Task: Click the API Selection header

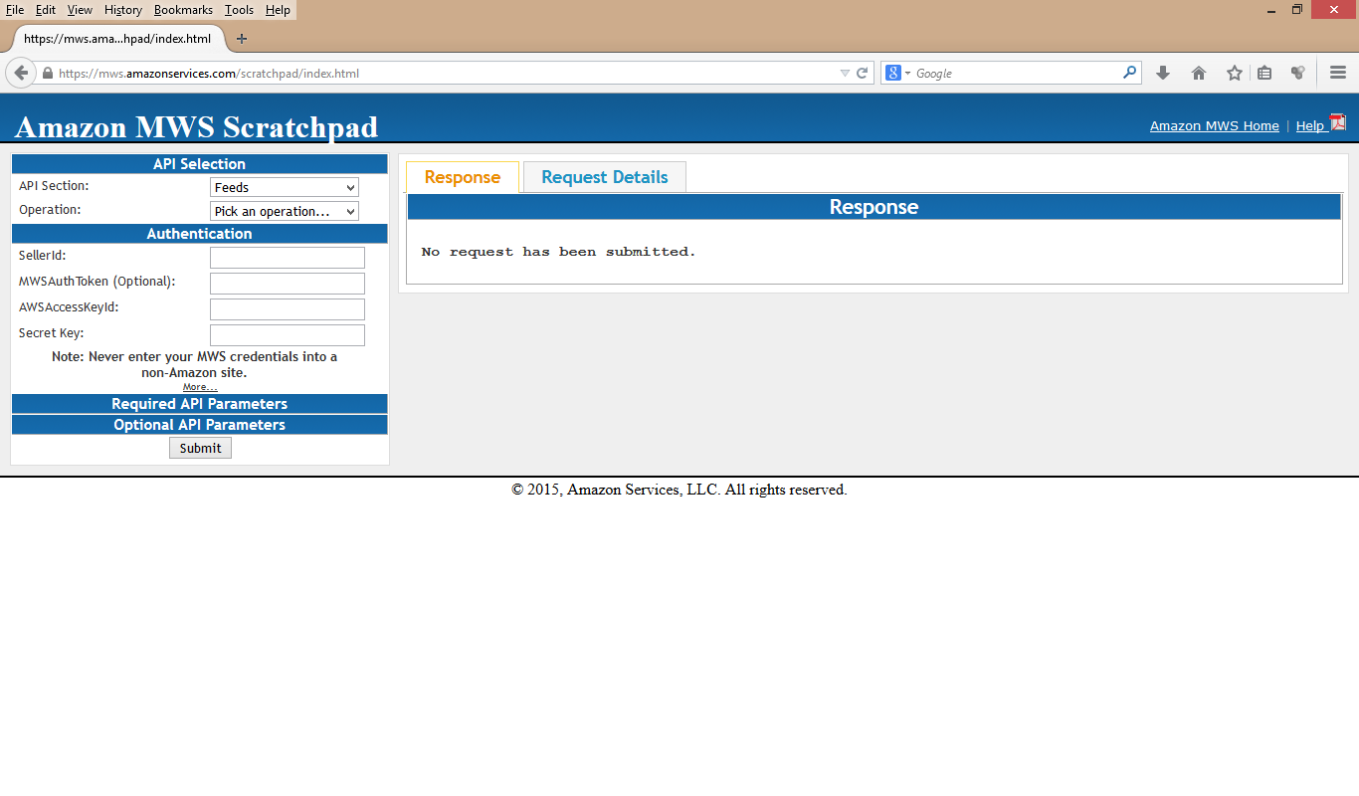Action: coord(200,164)
